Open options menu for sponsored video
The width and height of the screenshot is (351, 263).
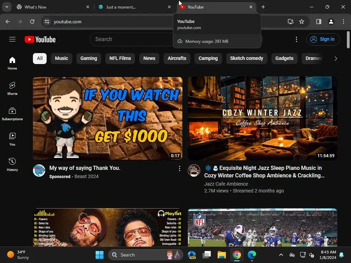[x=179, y=168]
